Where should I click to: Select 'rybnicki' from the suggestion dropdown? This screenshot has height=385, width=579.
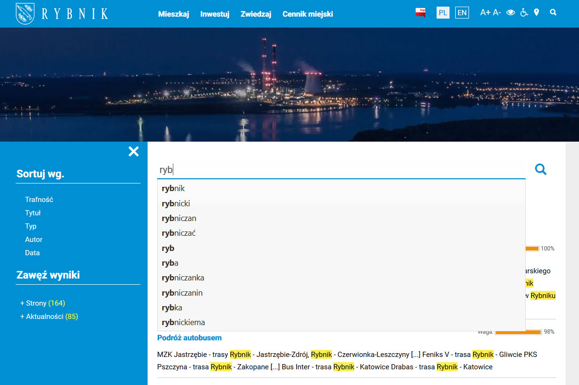pos(176,203)
